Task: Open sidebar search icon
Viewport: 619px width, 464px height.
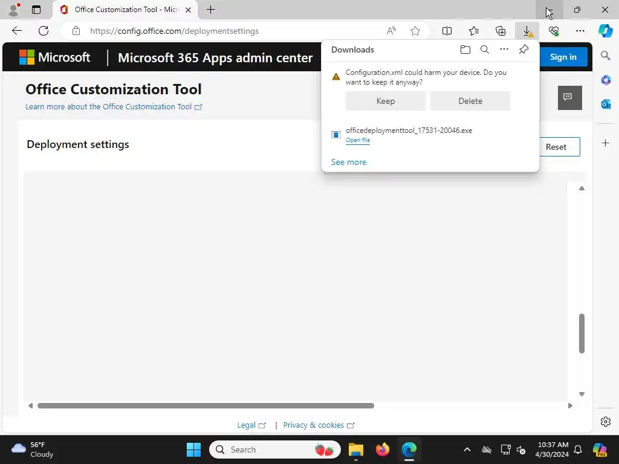Action: click(x=606, y=56)
